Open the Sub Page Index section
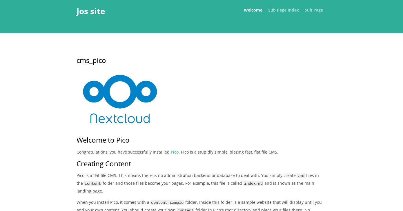 click(x=283, y=10)
